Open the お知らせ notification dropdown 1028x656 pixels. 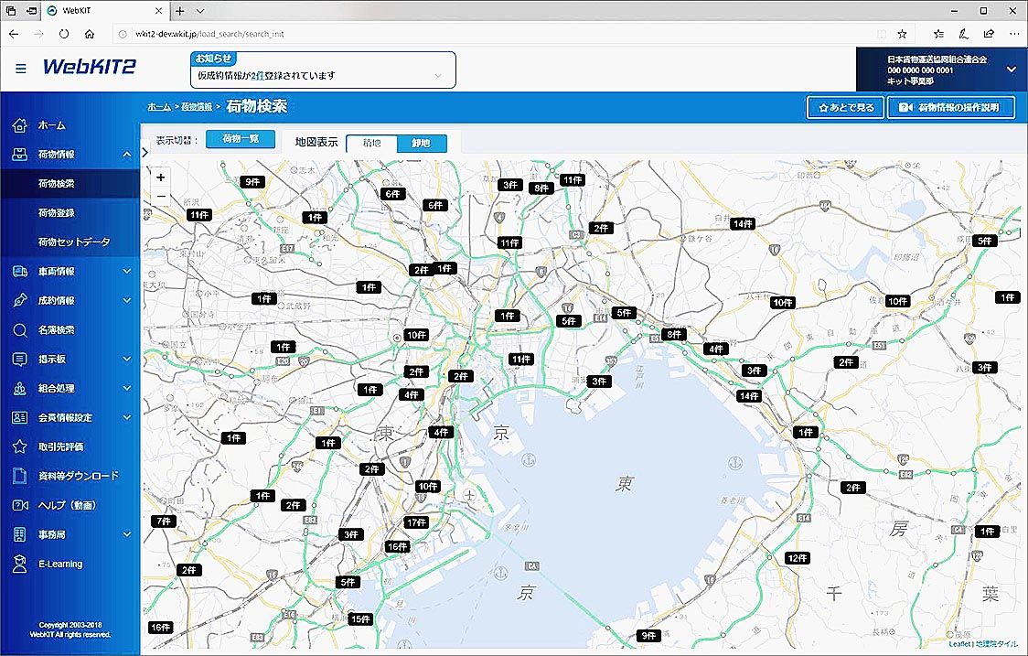tap(438, 76)
